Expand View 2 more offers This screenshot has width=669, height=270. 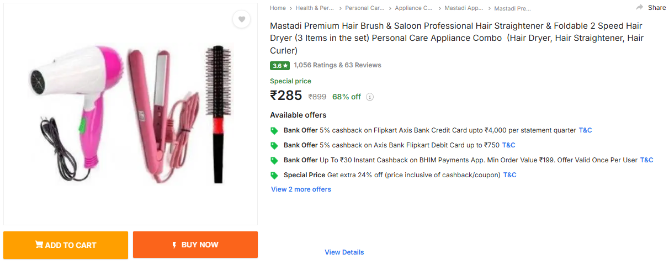301,189
